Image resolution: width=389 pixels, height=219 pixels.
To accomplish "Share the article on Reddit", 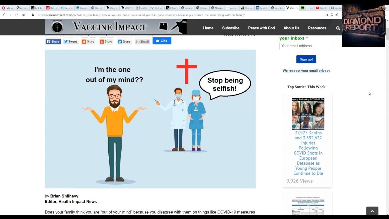I will point(88,42).
